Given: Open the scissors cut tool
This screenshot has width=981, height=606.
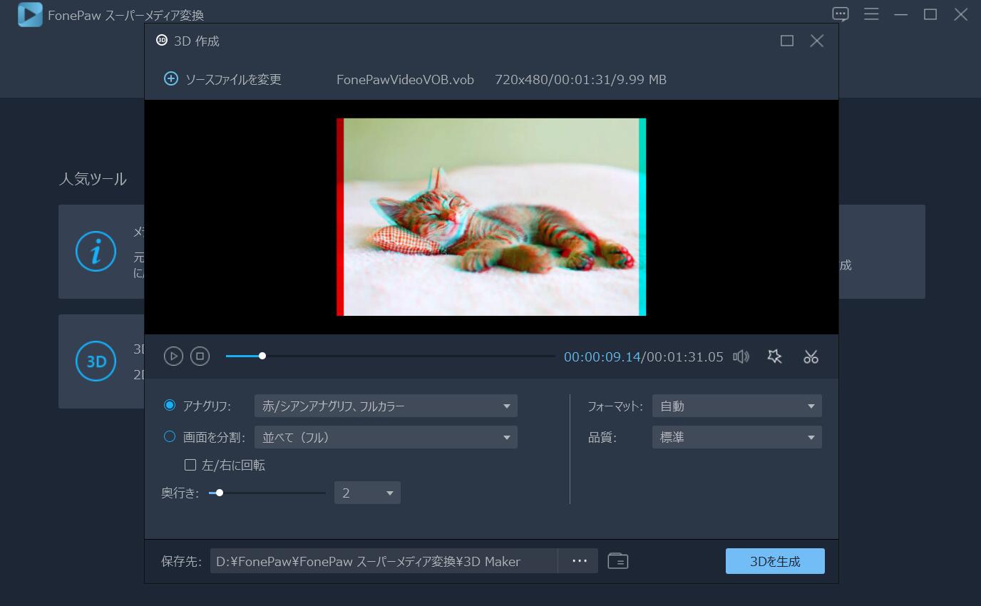Looking at the screenshot, I should [811, 356].
